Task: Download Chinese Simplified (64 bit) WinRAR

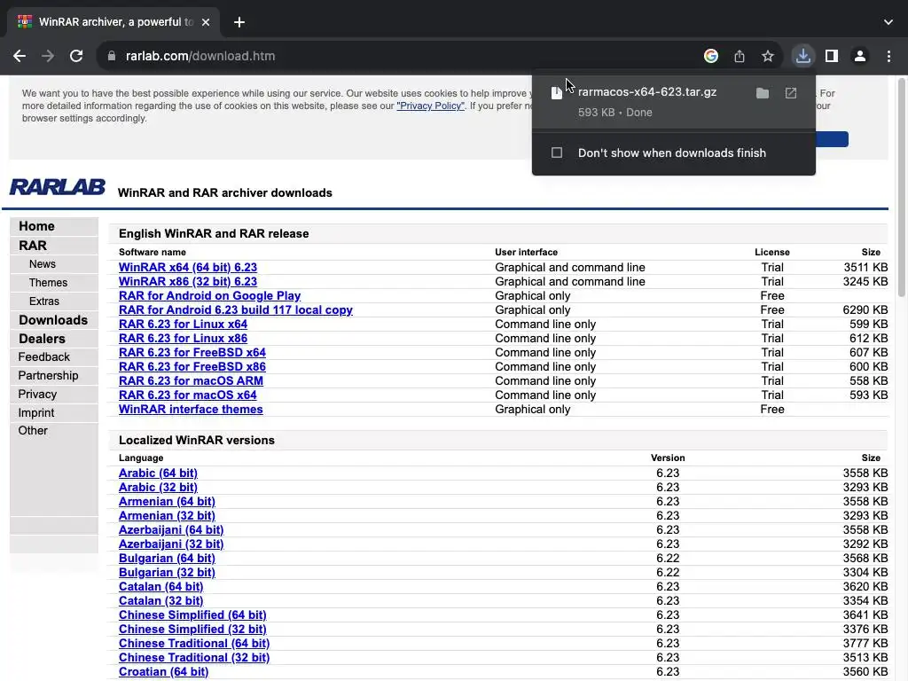Action: (192, 615)
